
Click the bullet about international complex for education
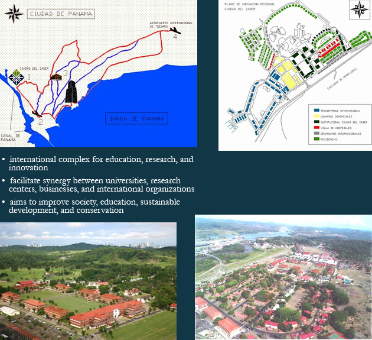pos(101,163)
